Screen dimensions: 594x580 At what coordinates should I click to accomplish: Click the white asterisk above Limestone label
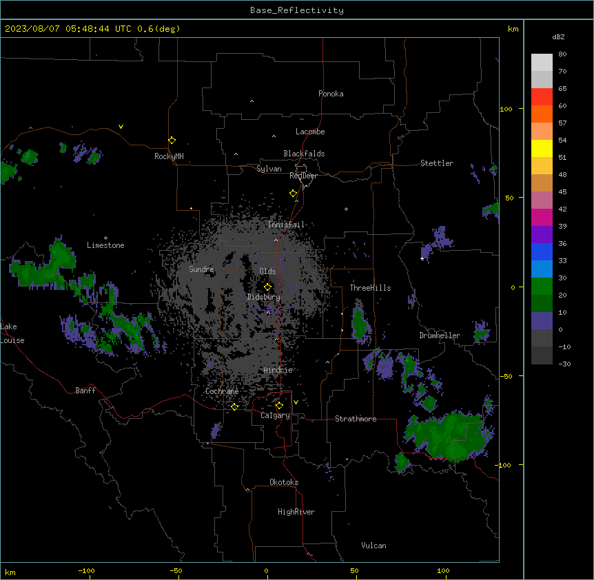105,238
